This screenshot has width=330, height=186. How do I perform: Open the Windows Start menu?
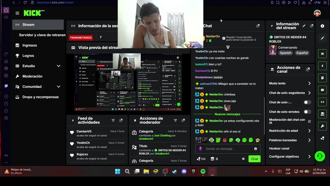coord(118,171)
